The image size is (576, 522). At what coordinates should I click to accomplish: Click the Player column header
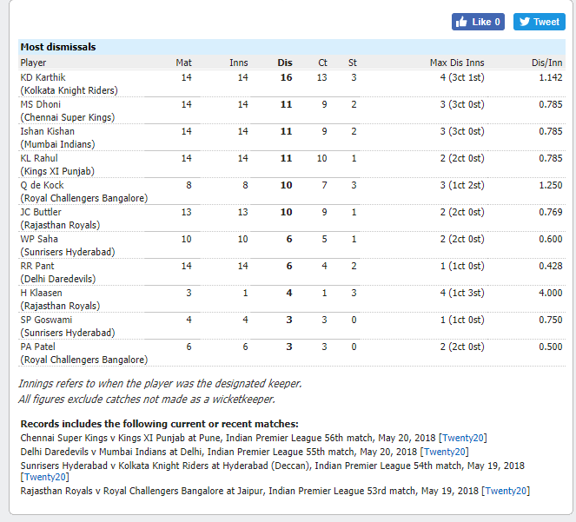[x=33, y=63]
